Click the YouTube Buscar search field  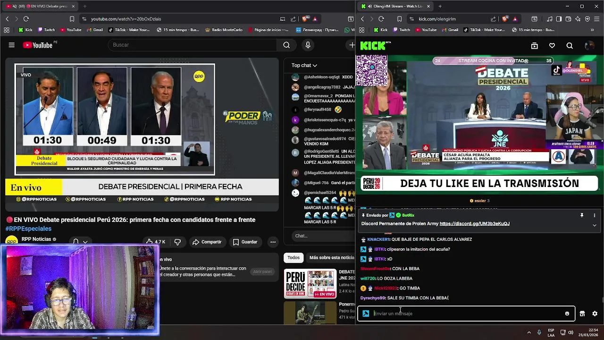[x=193, y=45]
